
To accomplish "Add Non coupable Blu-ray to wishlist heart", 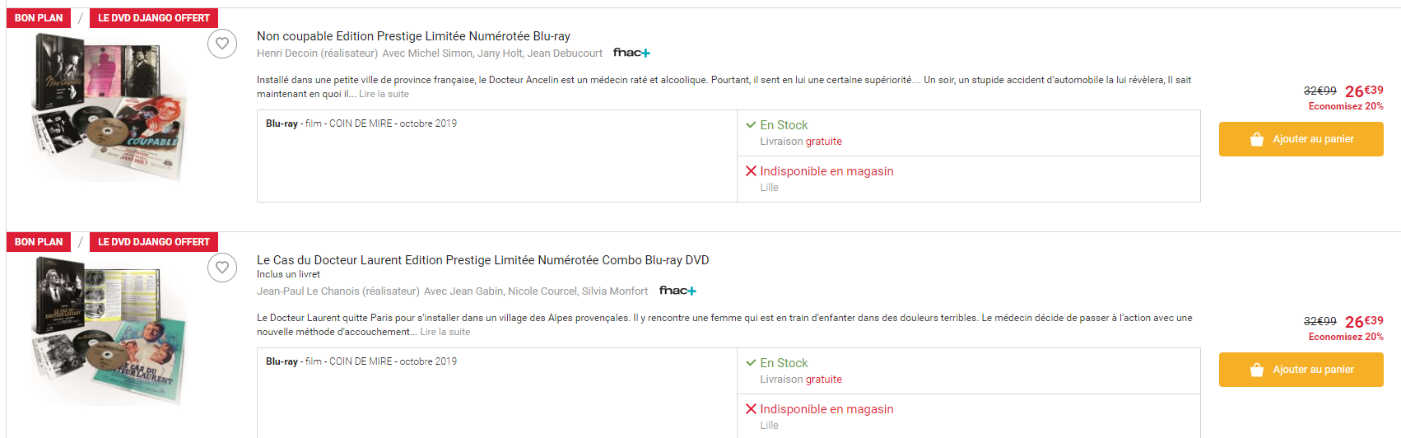I will 222,44.
